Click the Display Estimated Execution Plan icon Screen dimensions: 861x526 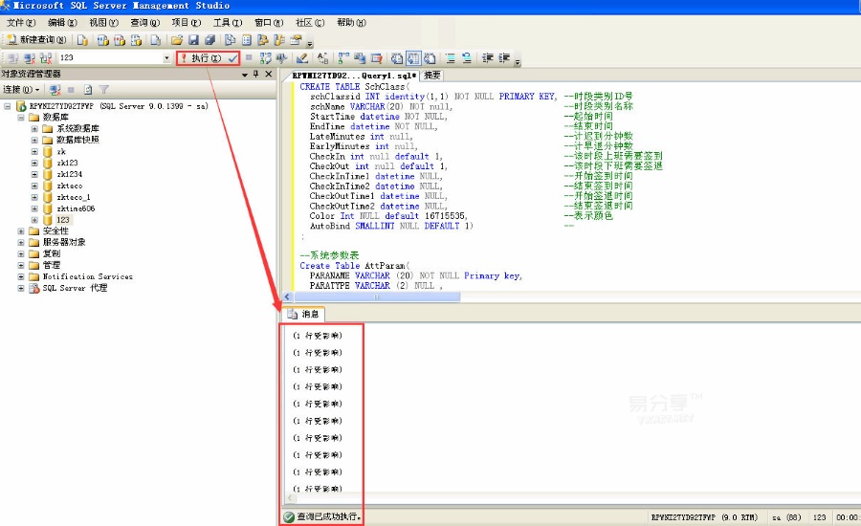pos(266,57)
